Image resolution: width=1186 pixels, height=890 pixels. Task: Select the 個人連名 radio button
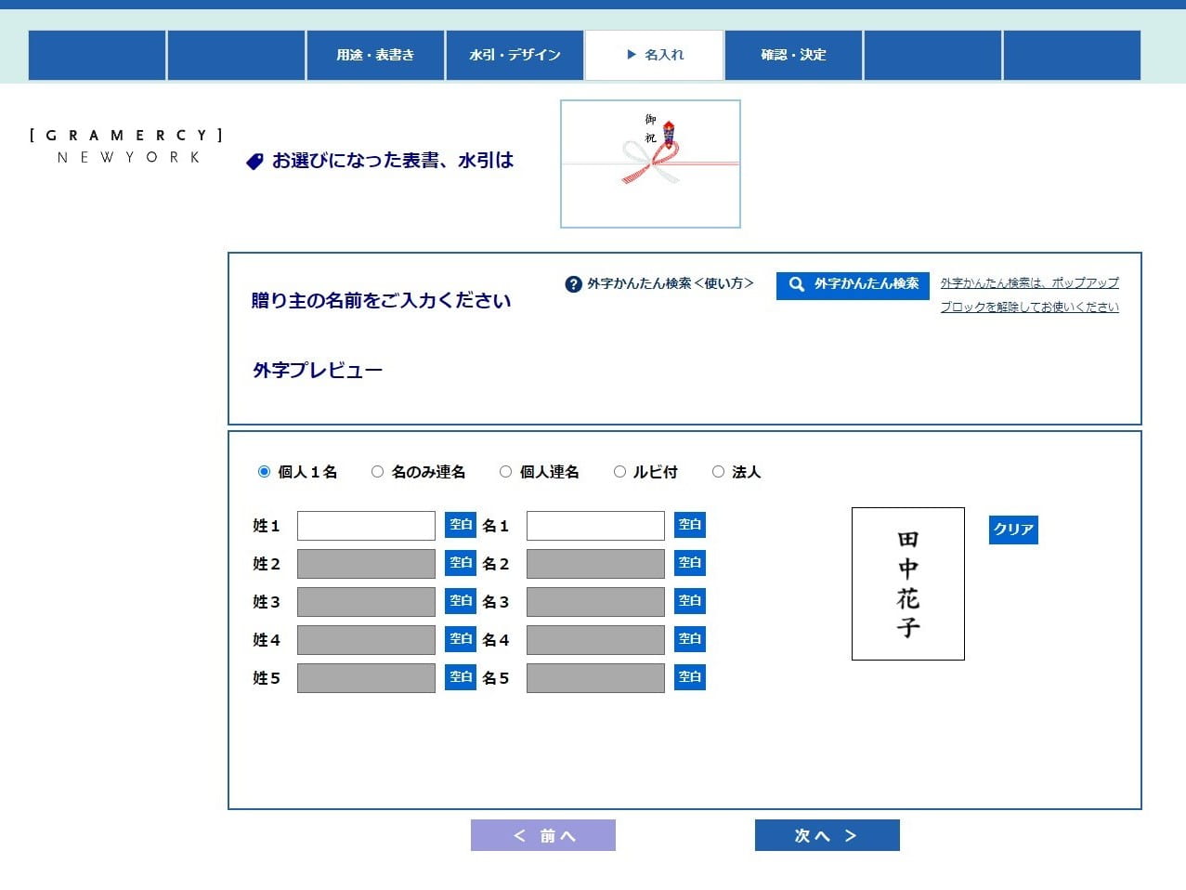pyautogui.click(x=506, y=472)
